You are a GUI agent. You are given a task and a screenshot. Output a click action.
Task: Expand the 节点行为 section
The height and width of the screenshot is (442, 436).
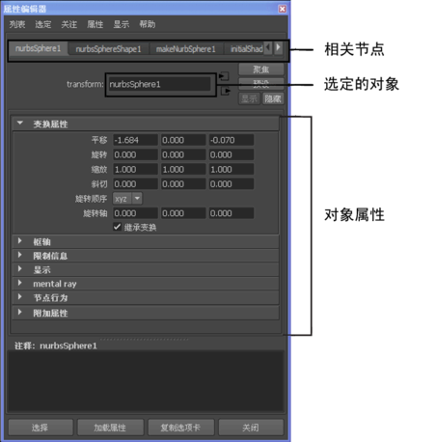coord(146,298)
